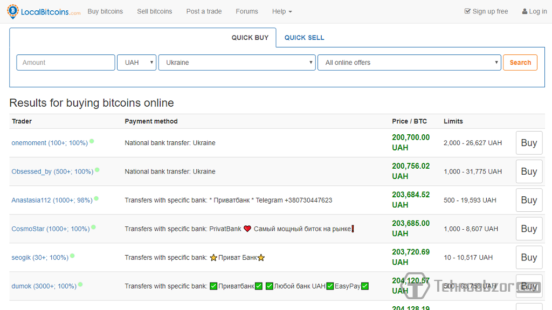Switch to the QUICK SELL tab

pyautogui.click(x=304, y=38)
